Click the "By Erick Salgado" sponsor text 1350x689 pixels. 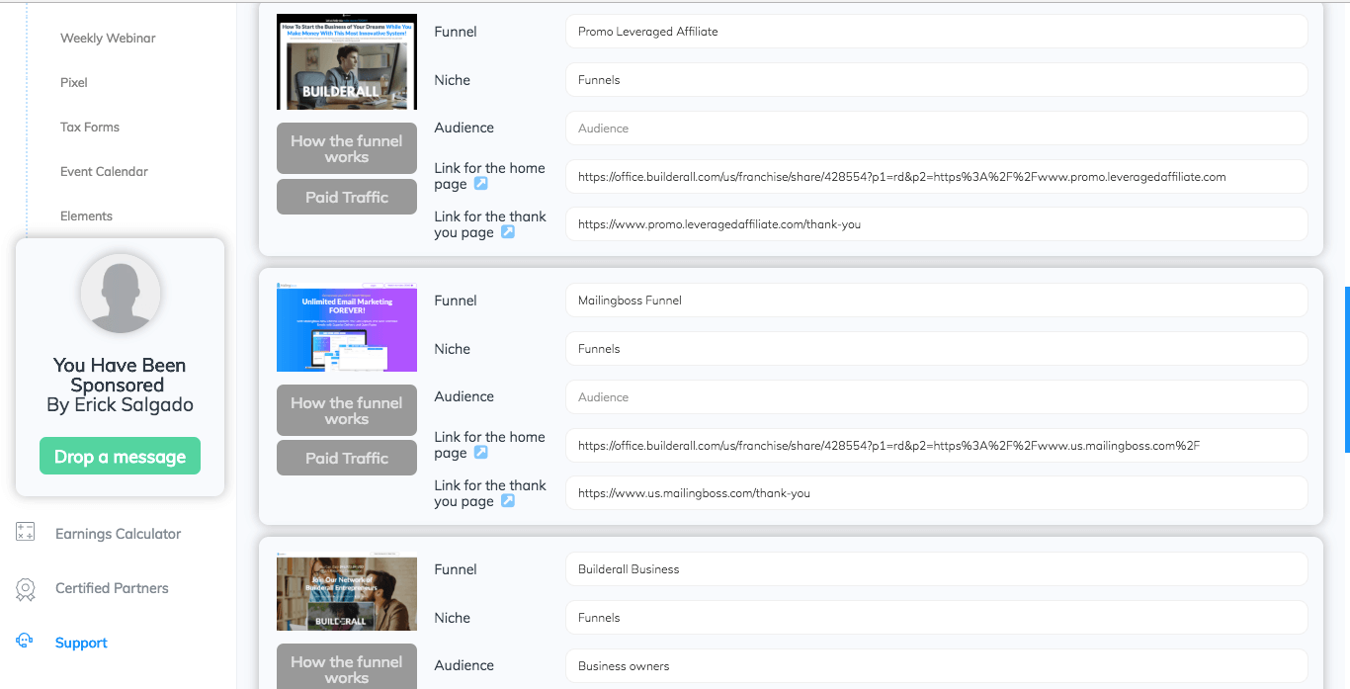pos(120,405)
